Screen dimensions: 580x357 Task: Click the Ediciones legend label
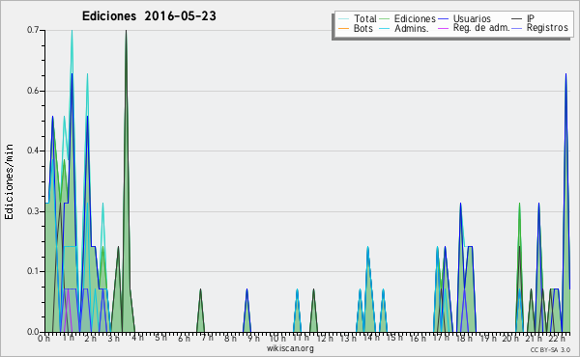pos(415,18)
